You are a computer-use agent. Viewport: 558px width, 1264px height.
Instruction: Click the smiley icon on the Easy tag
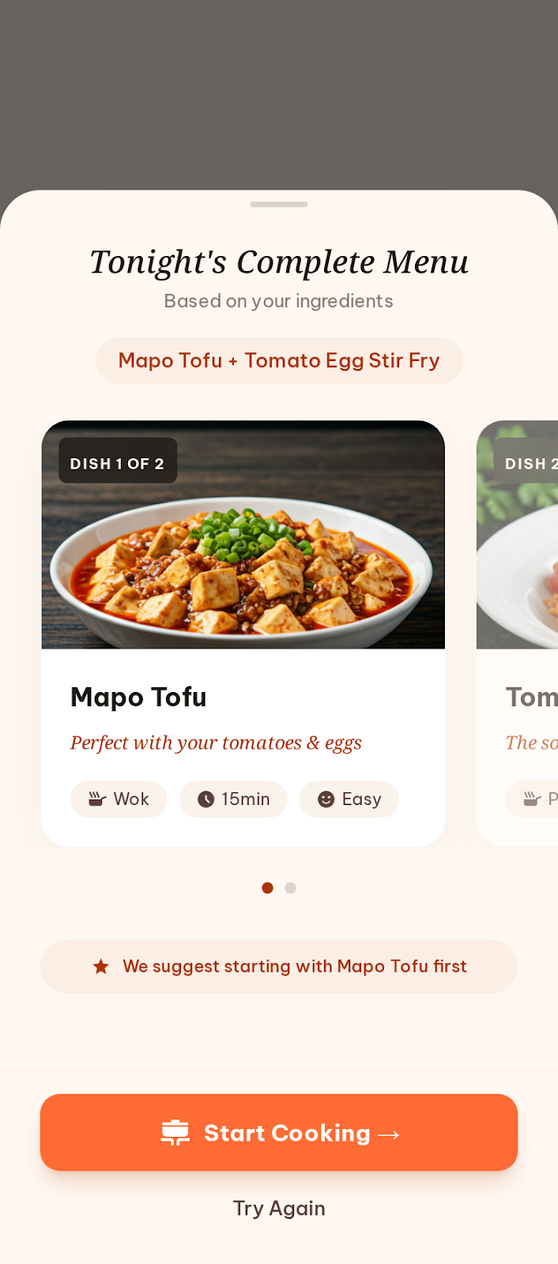tap(325, 799)
